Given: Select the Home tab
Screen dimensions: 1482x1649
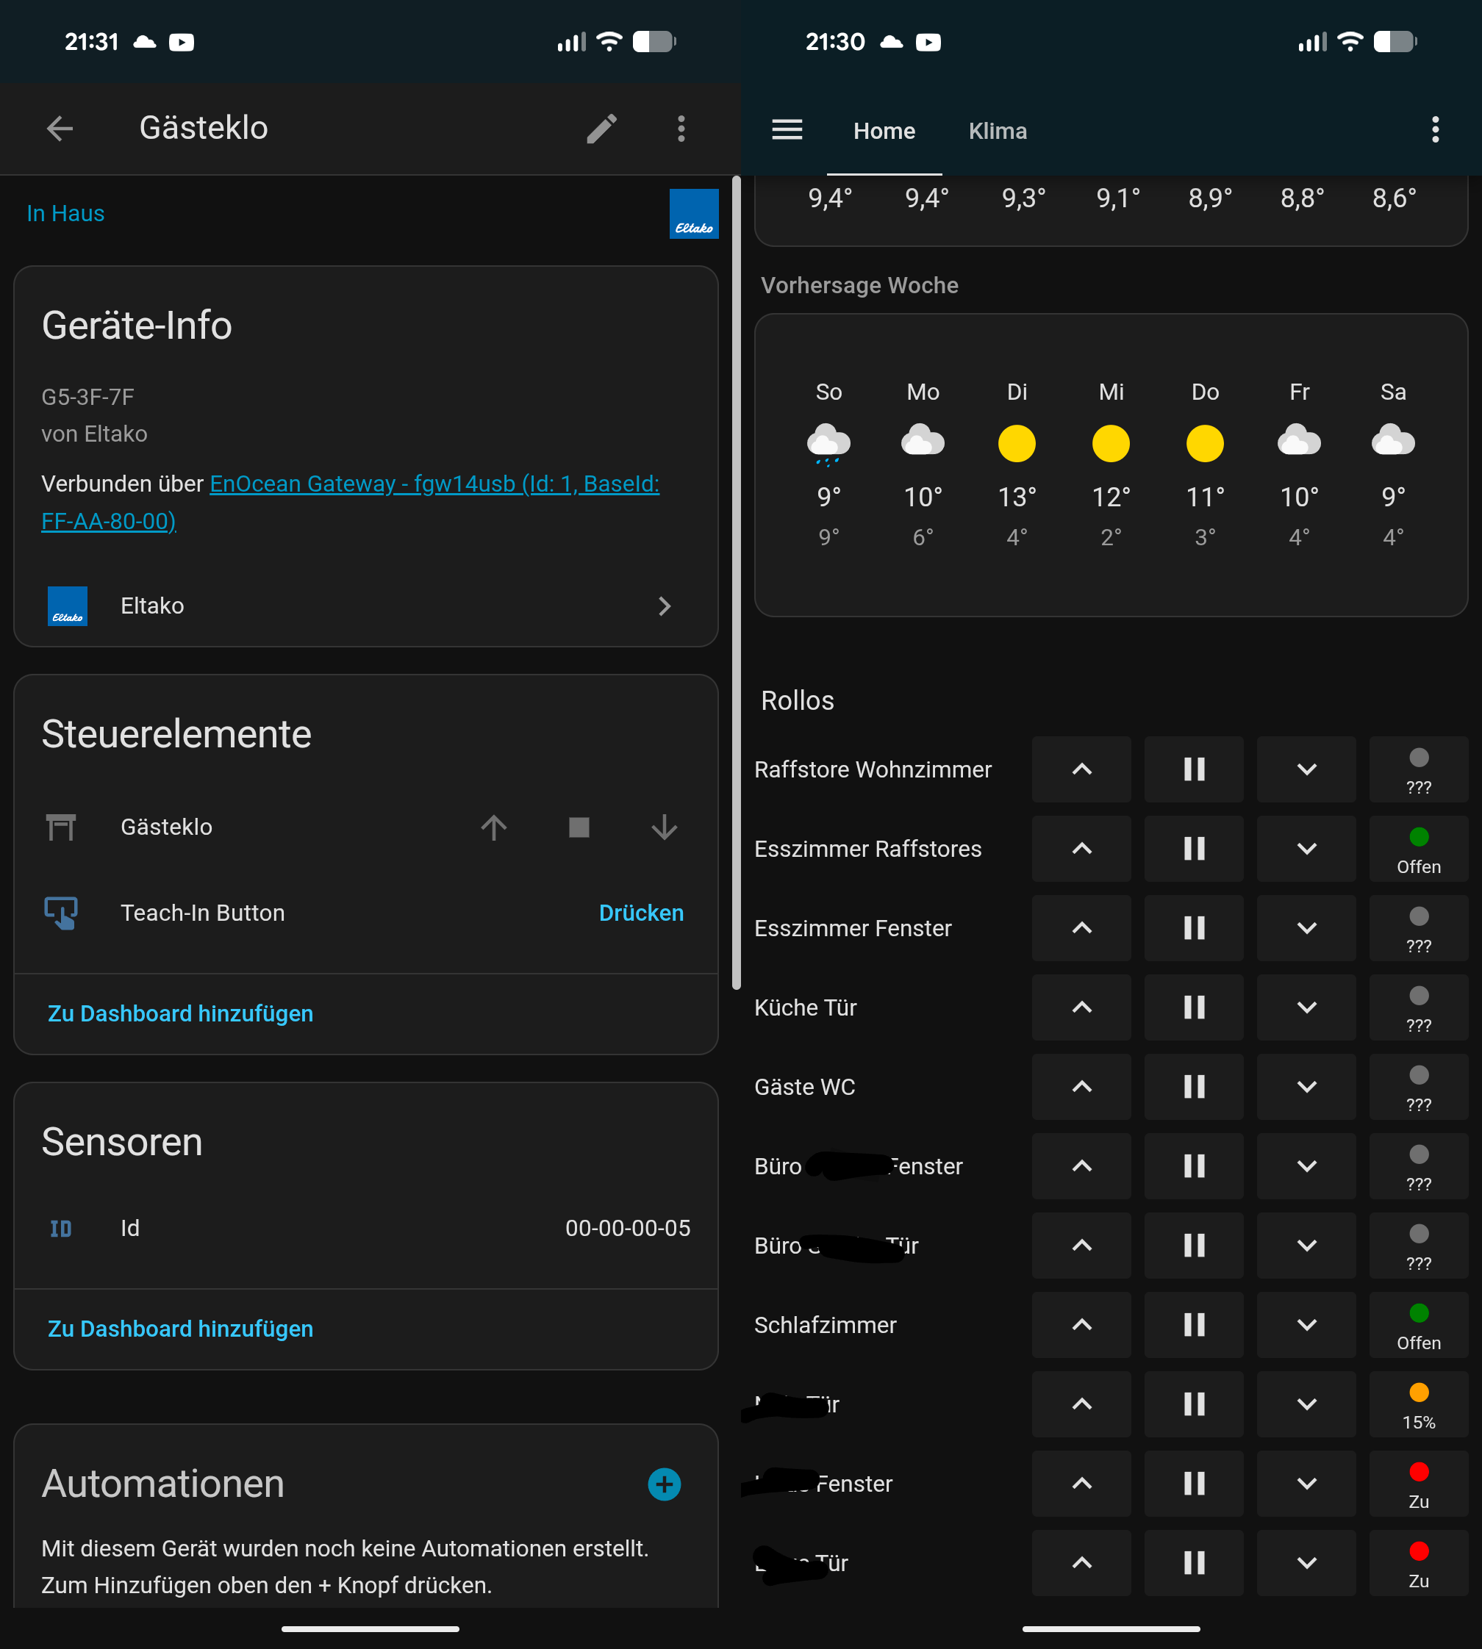Looking at the screenshot, I should tap(884, 131).
